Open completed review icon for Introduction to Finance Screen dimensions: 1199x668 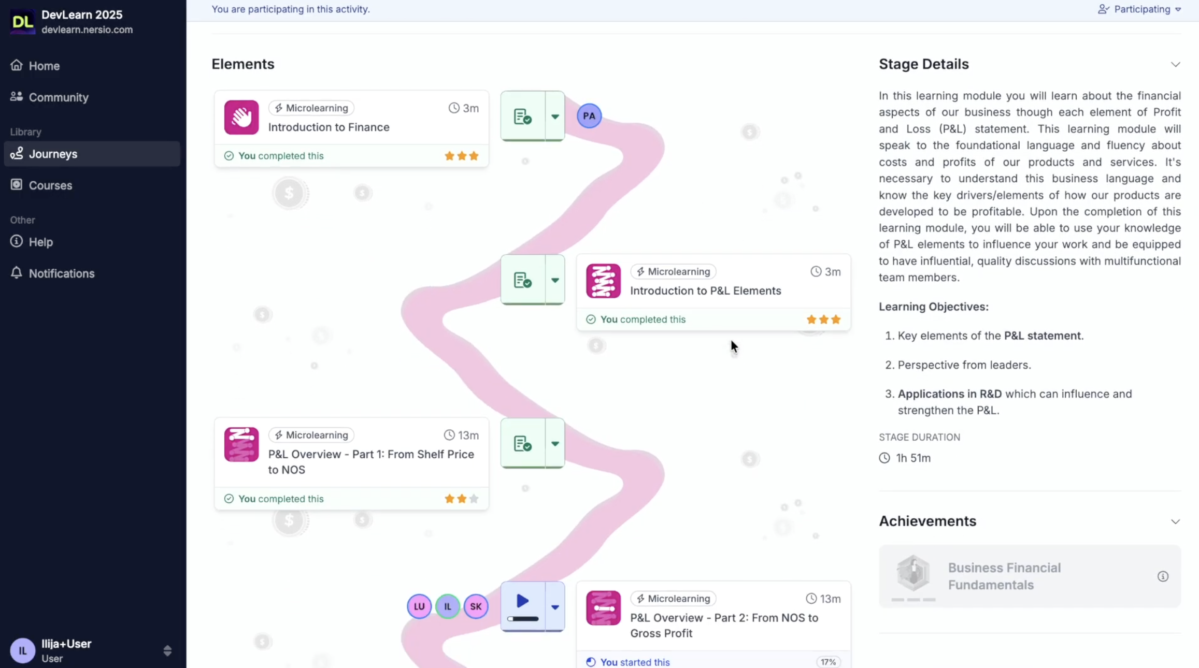point(522,117)
